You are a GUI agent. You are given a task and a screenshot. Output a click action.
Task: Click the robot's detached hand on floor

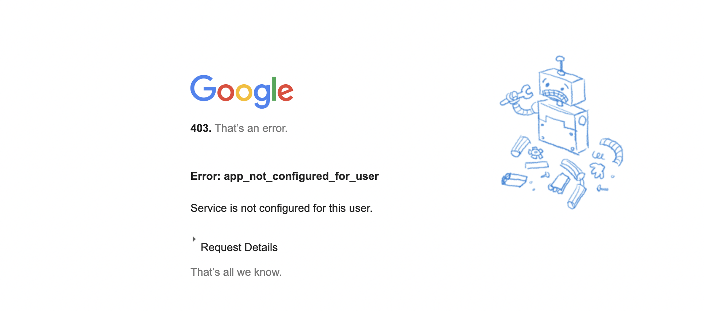(x=597, y=171)
